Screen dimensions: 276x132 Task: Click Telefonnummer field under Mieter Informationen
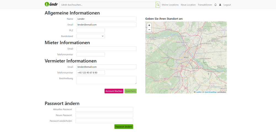pyautogui.click(x=91, y=55)
